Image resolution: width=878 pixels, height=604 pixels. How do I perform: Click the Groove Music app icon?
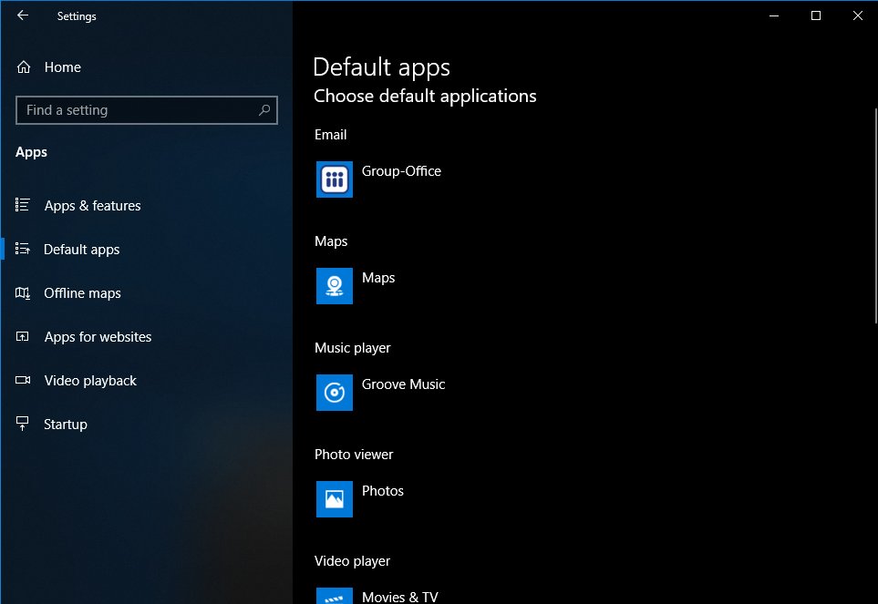click(x=335, y=393)
